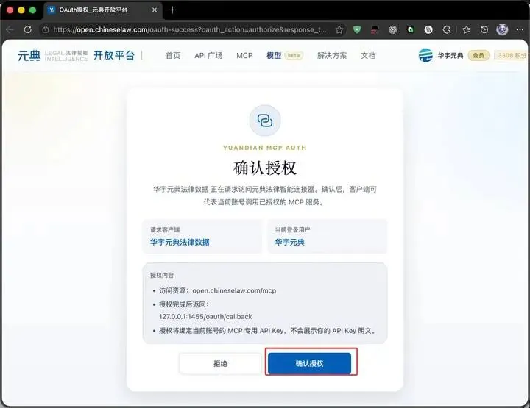The image size is (530, 408).
Task: Click the browser profile avatar
Action: [x=502, y=29]
